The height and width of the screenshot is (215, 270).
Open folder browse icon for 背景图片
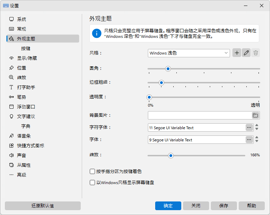pos(255,115)
